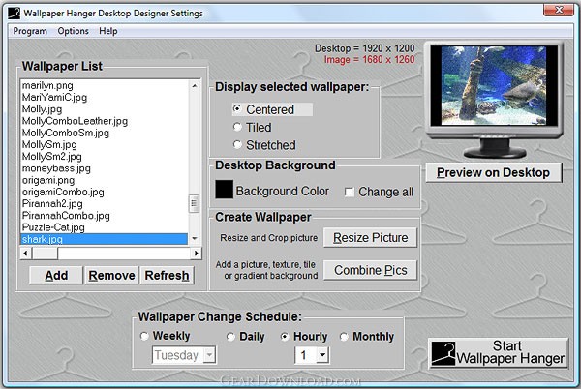Select MollyComboSm.jpg in the list
The image size is (581, 389).
tap(105, 133)
